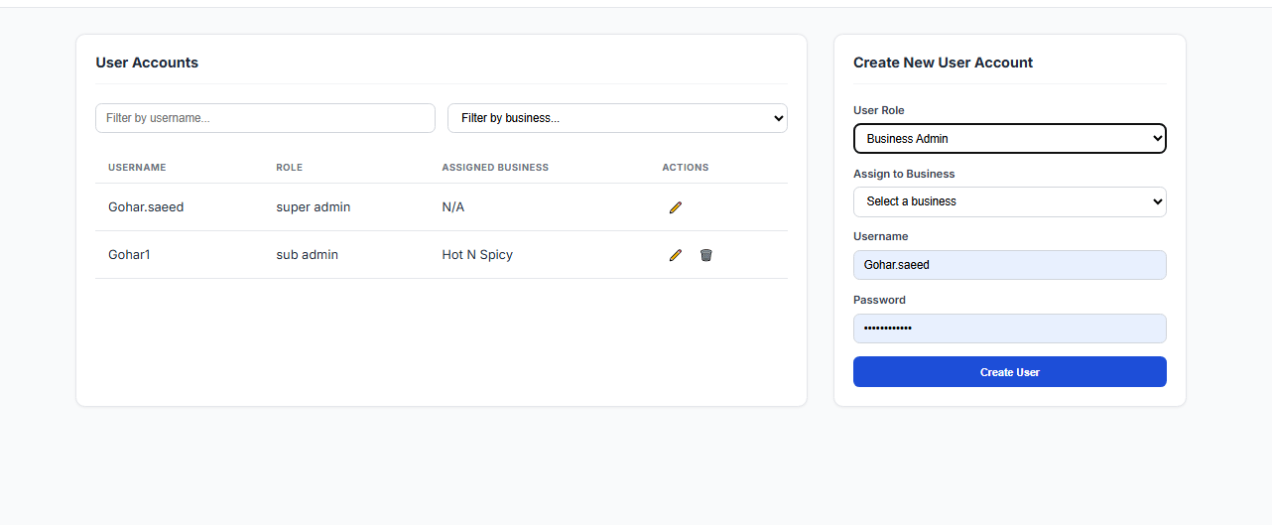Select the Gohar1 username cell

(x=129, y=255)
